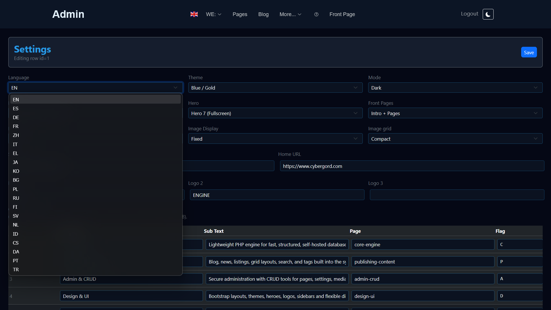This screenshot has height=310, width=551.
Task: Select EN in language list
Action: coord(96,99)
